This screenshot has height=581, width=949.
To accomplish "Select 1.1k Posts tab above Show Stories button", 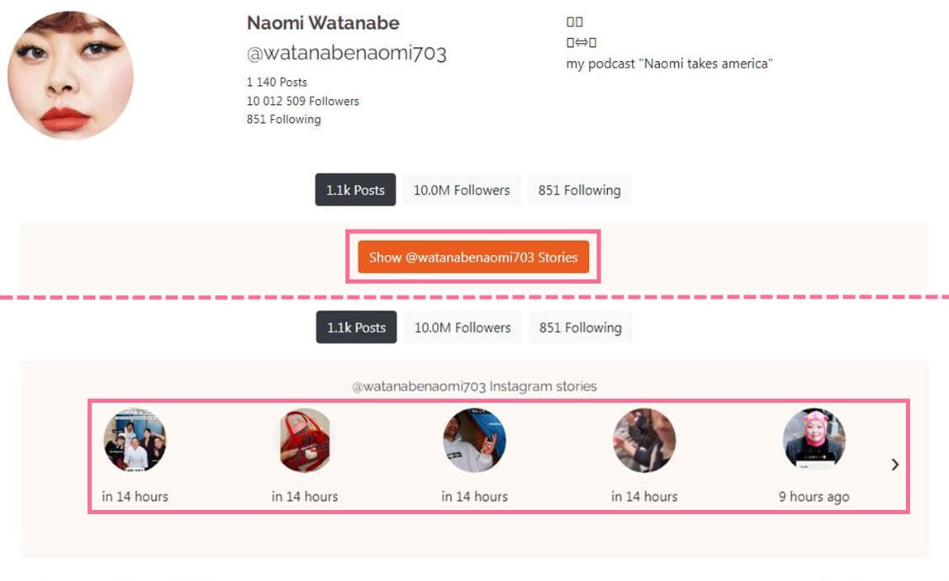I will 355,190.
